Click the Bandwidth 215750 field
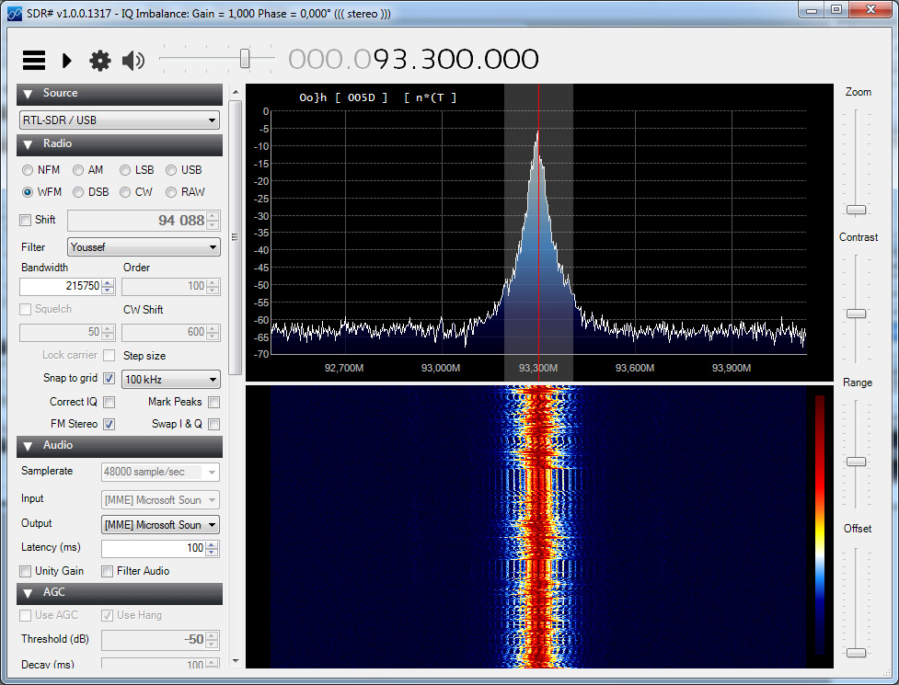 coord(60,286)
